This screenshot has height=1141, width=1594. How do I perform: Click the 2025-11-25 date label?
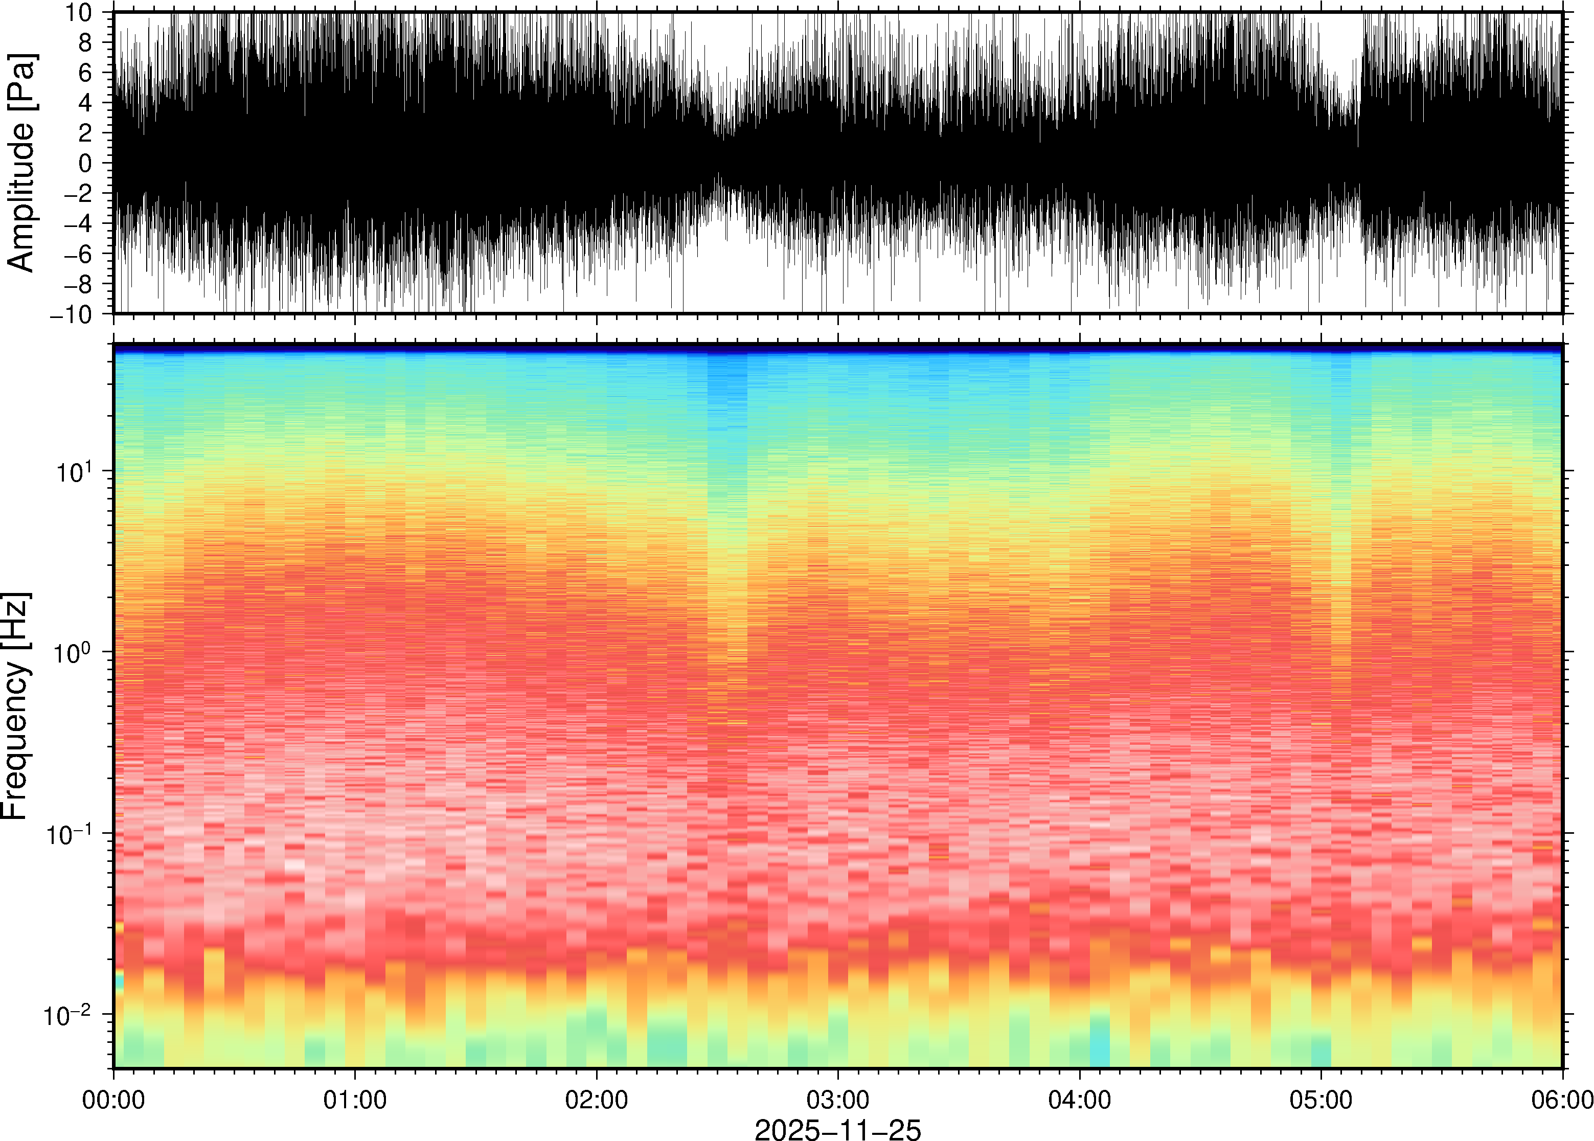pyautogui.click(x=837, y=1129)
